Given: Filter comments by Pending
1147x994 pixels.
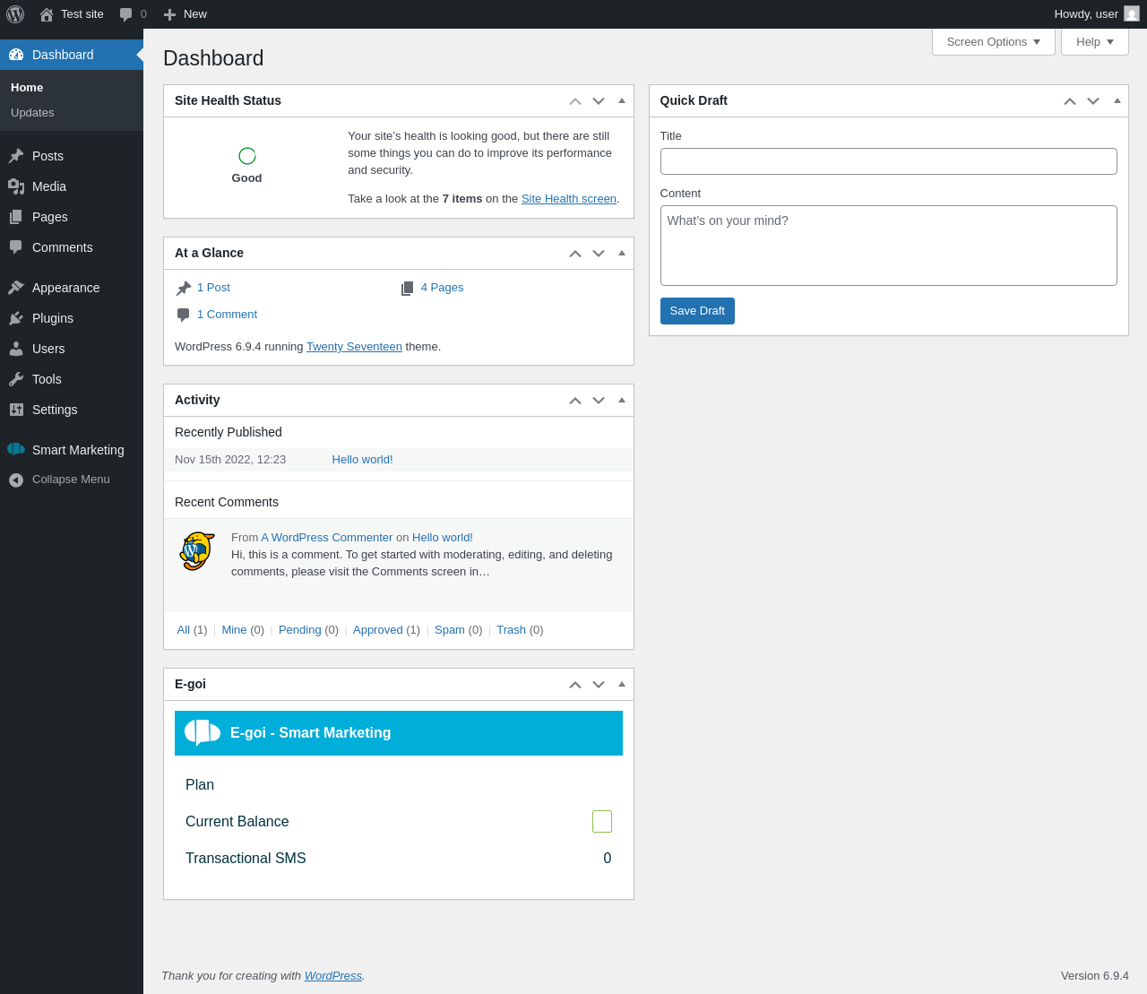Looking at the screenshot, I should [x=299, y=630].
